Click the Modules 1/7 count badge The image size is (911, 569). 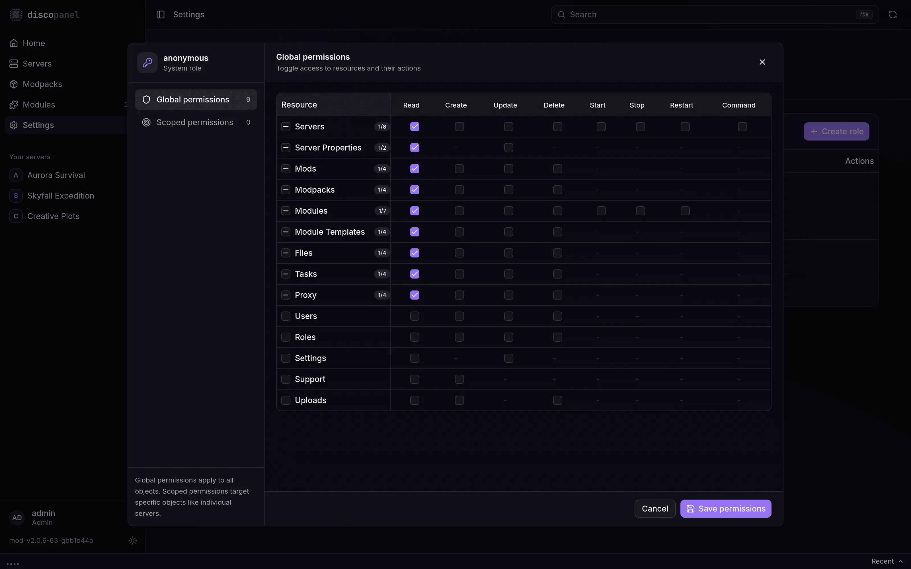pos(382,211)
